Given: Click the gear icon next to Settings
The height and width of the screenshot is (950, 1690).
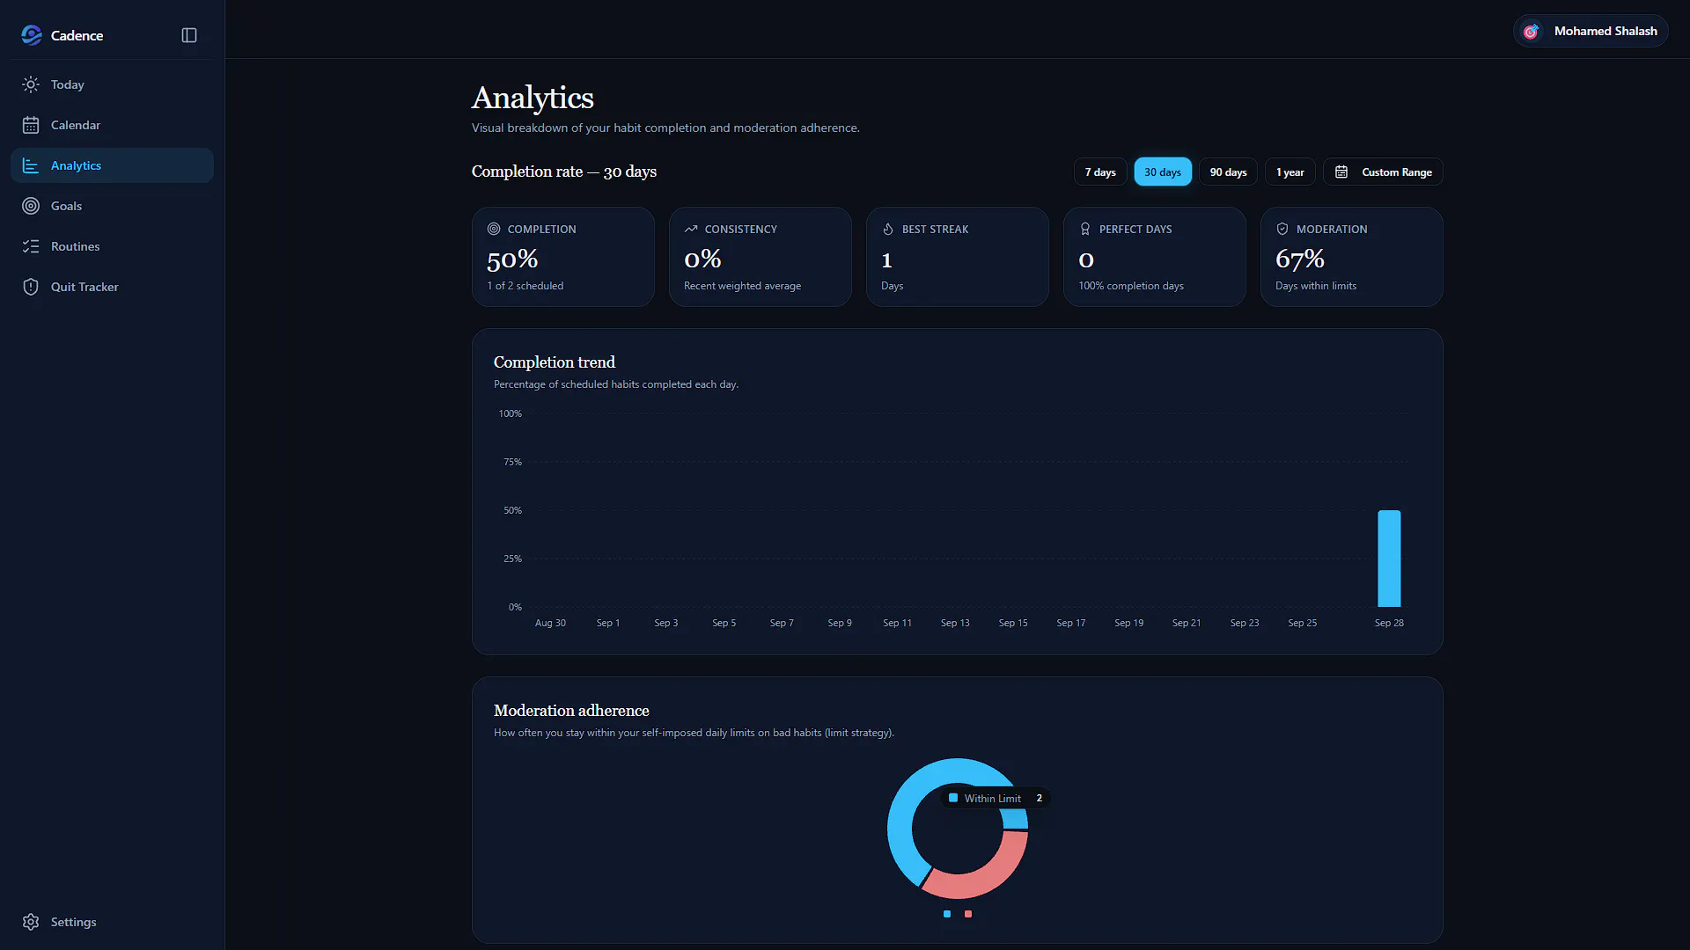Looking at the screenshot, I should (x=31, y=922).
